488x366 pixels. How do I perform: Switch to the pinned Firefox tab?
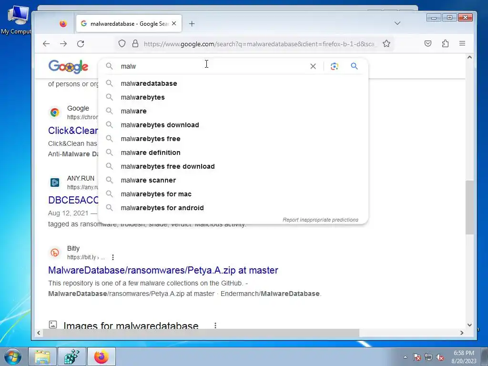coord(63,24)
